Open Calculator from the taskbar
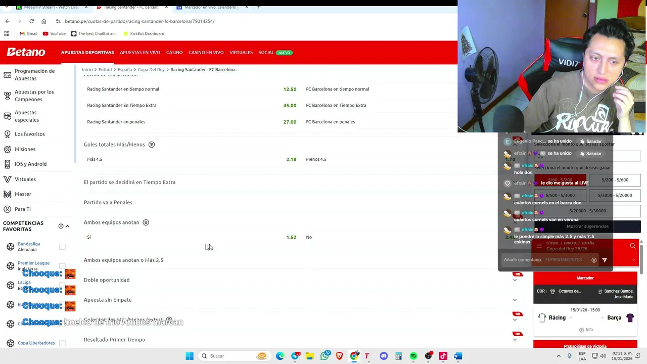The height and width of the screenshot is (364, 647). (x=398, y=356)
